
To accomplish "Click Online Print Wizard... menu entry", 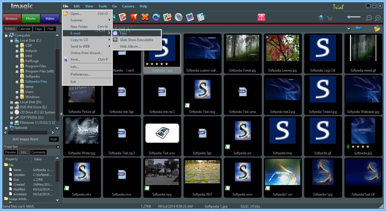I will (87, 53).
